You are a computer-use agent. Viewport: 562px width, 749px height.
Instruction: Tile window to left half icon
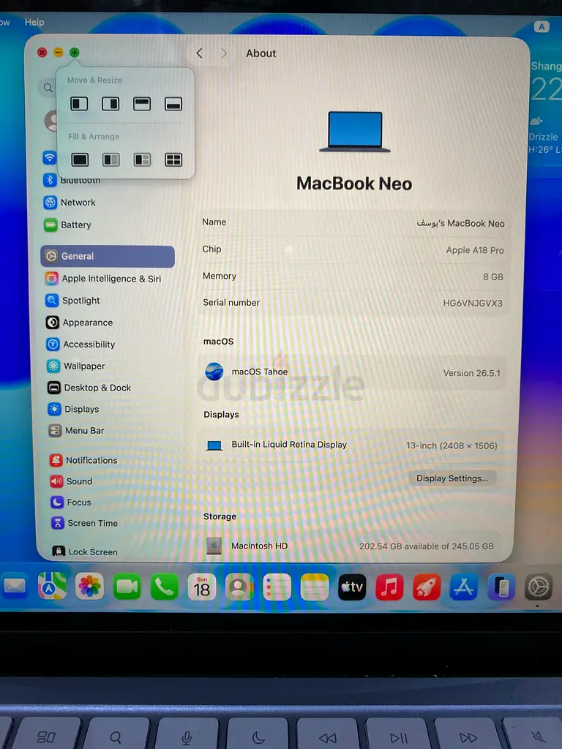point(79,104)
